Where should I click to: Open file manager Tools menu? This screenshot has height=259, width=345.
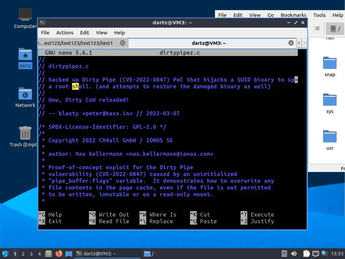(319, 15)
